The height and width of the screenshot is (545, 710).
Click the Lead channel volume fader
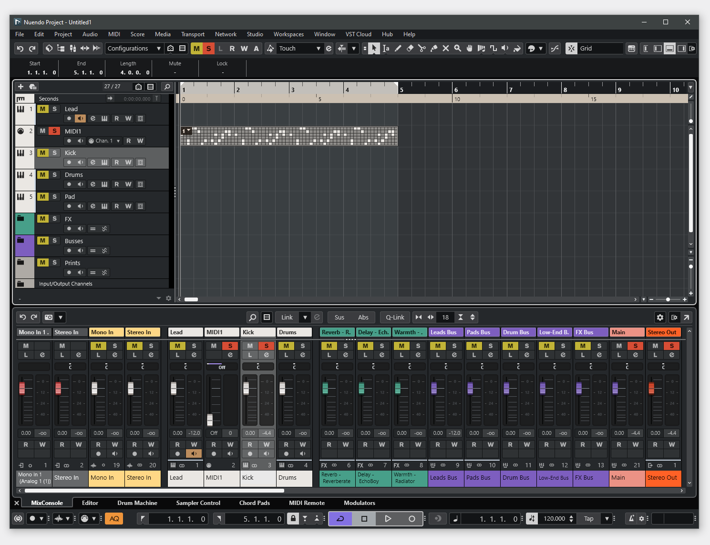174,388
